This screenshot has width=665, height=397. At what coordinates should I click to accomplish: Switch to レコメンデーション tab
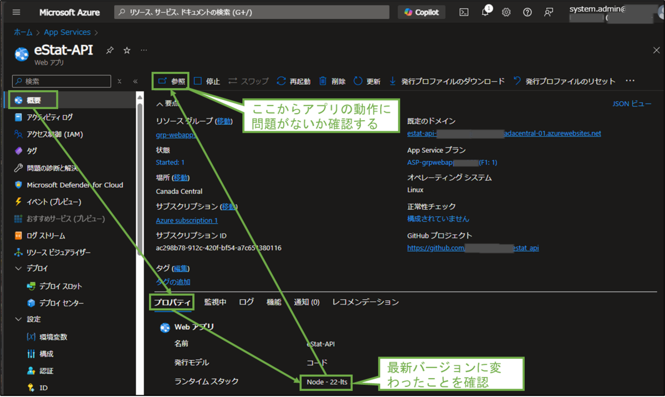click(x=365, y=302)
